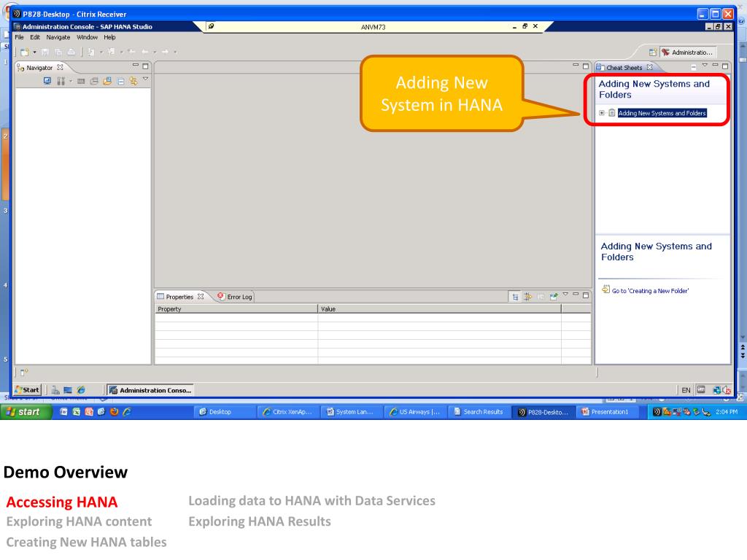Open remote Internet Explorer quick launch icon
747x560 pixels.
[81, 390]
